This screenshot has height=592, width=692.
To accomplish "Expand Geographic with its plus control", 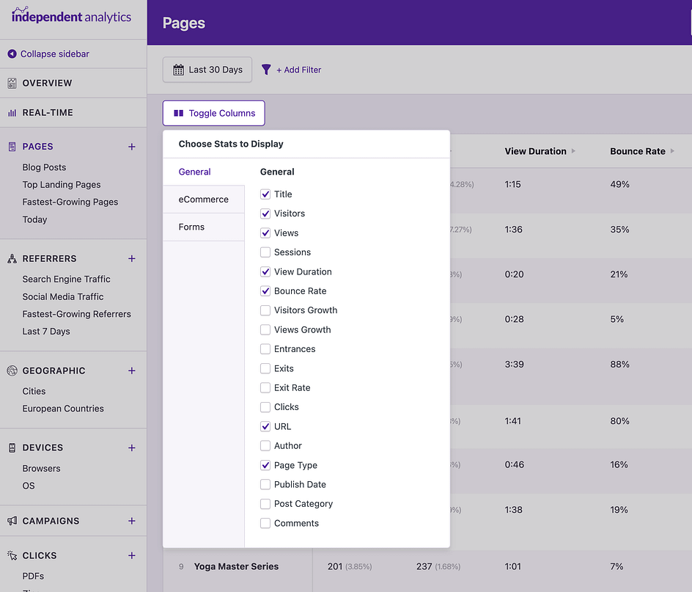I will (131, 370).
